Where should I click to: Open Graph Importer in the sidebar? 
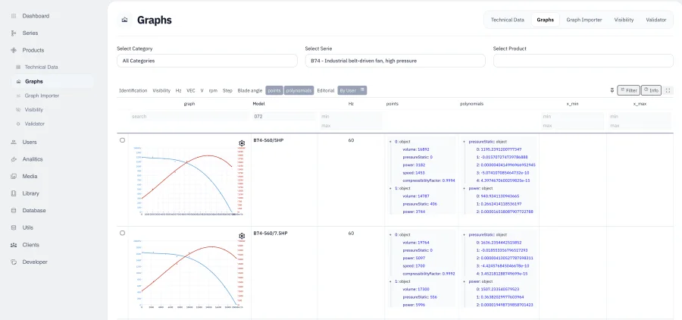42,96
